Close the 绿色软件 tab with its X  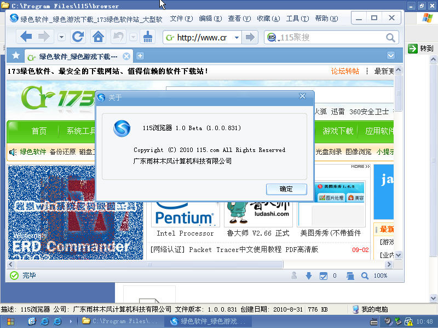pyautogui.click(x=126, y=57)
